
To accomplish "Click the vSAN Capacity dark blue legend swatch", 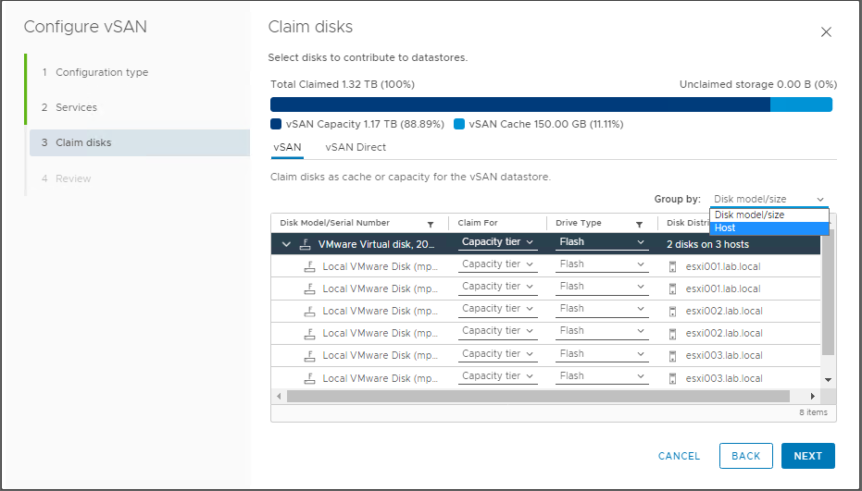I will click(x=276, y=124).
